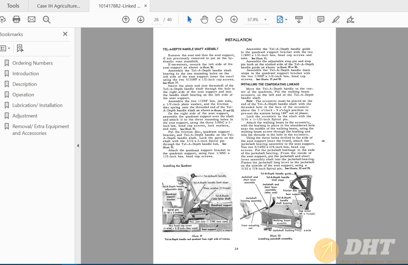Viewport: 408px width, 265px height.
Task: Send file by email envelope icon
Action: [32, 19]
